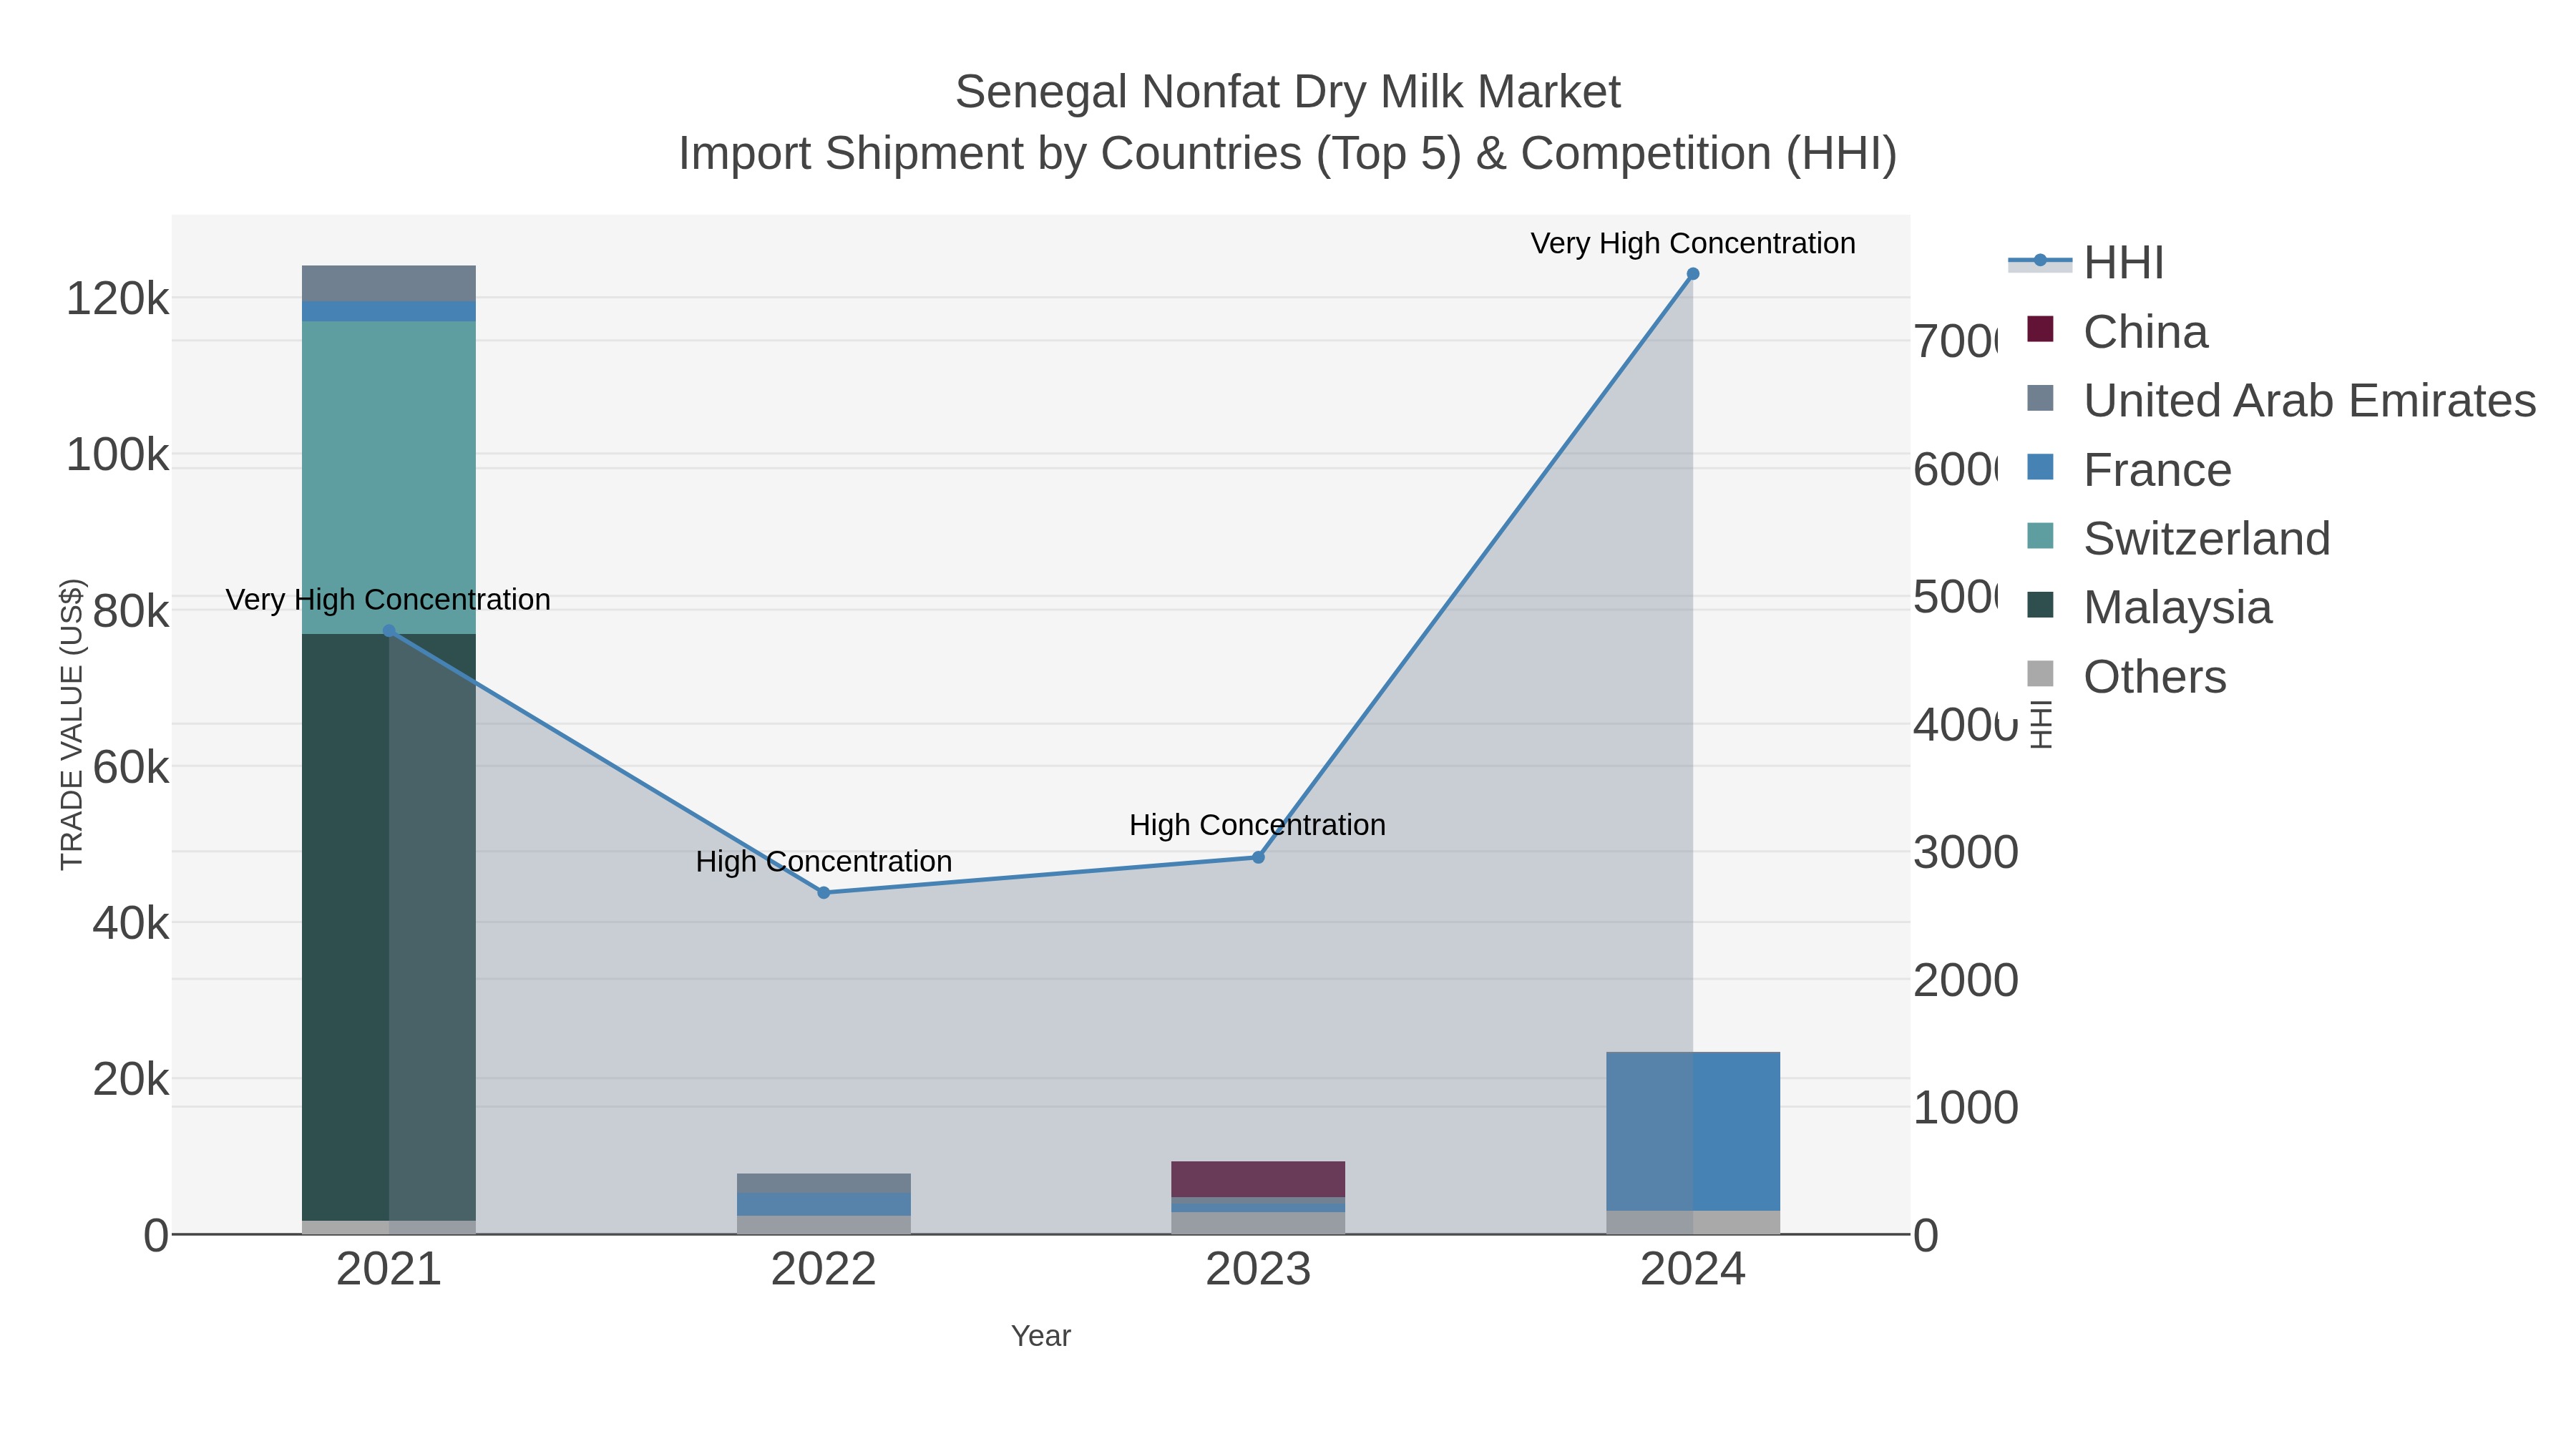
Task: Click the 2021 x-axis label
Action: 389,1270
